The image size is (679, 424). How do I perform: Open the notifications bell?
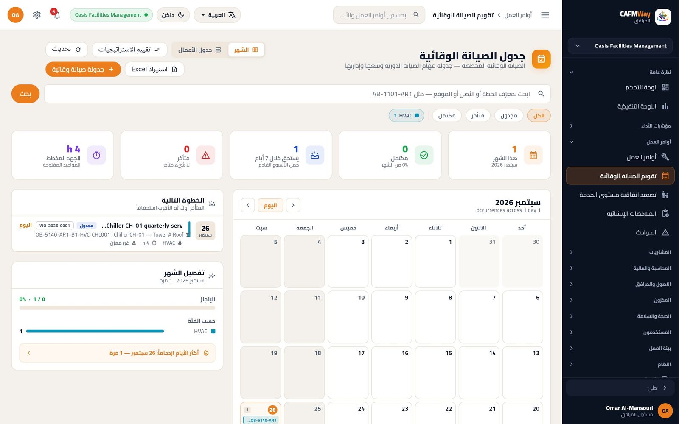coord(56,15)
